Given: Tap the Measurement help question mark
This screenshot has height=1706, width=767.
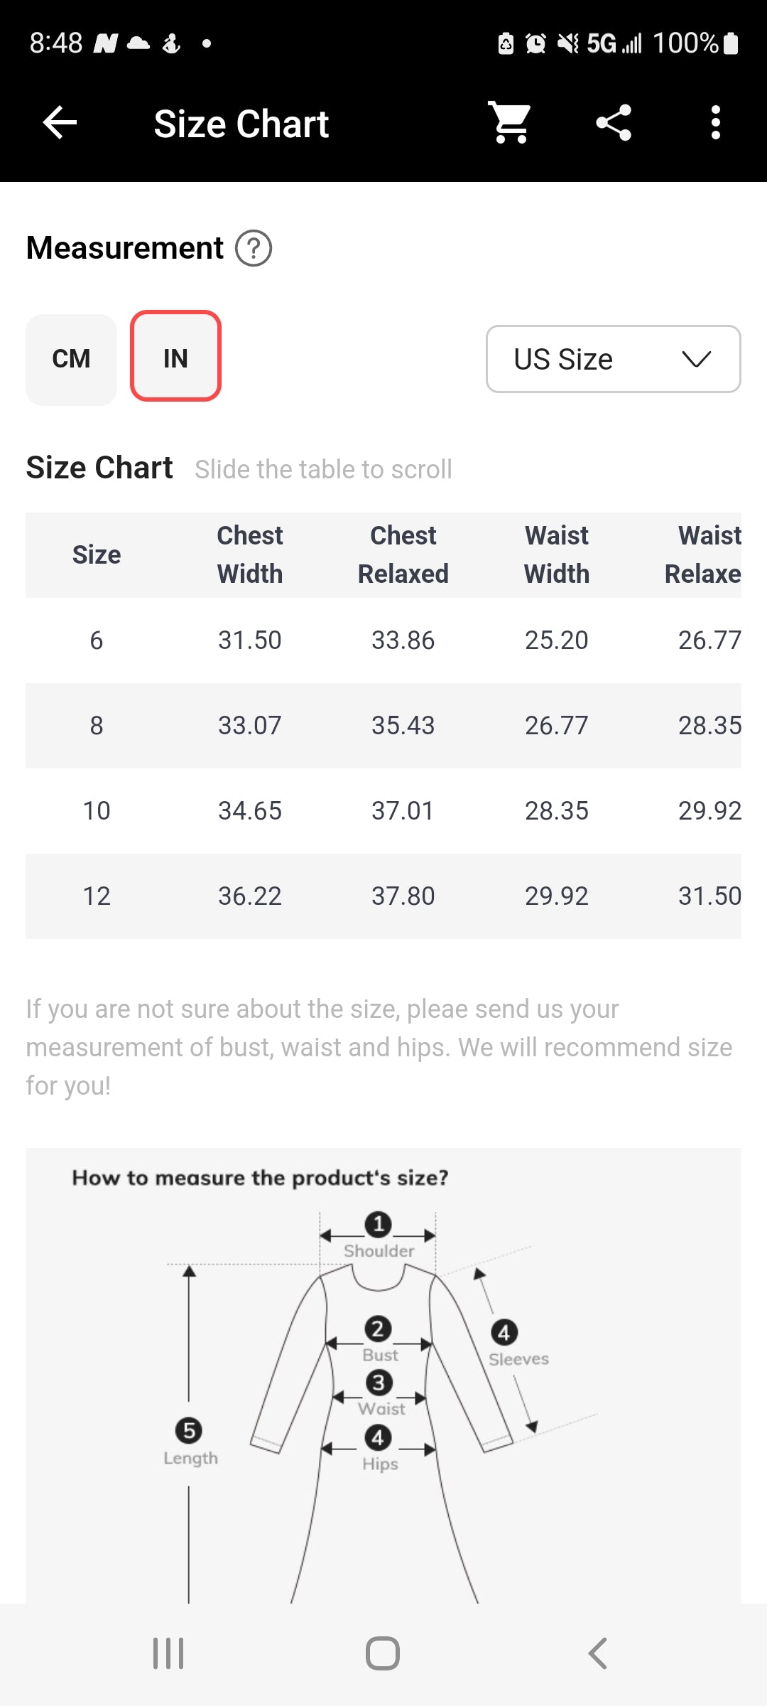Looking at the screenshot, I should [254, 249].
